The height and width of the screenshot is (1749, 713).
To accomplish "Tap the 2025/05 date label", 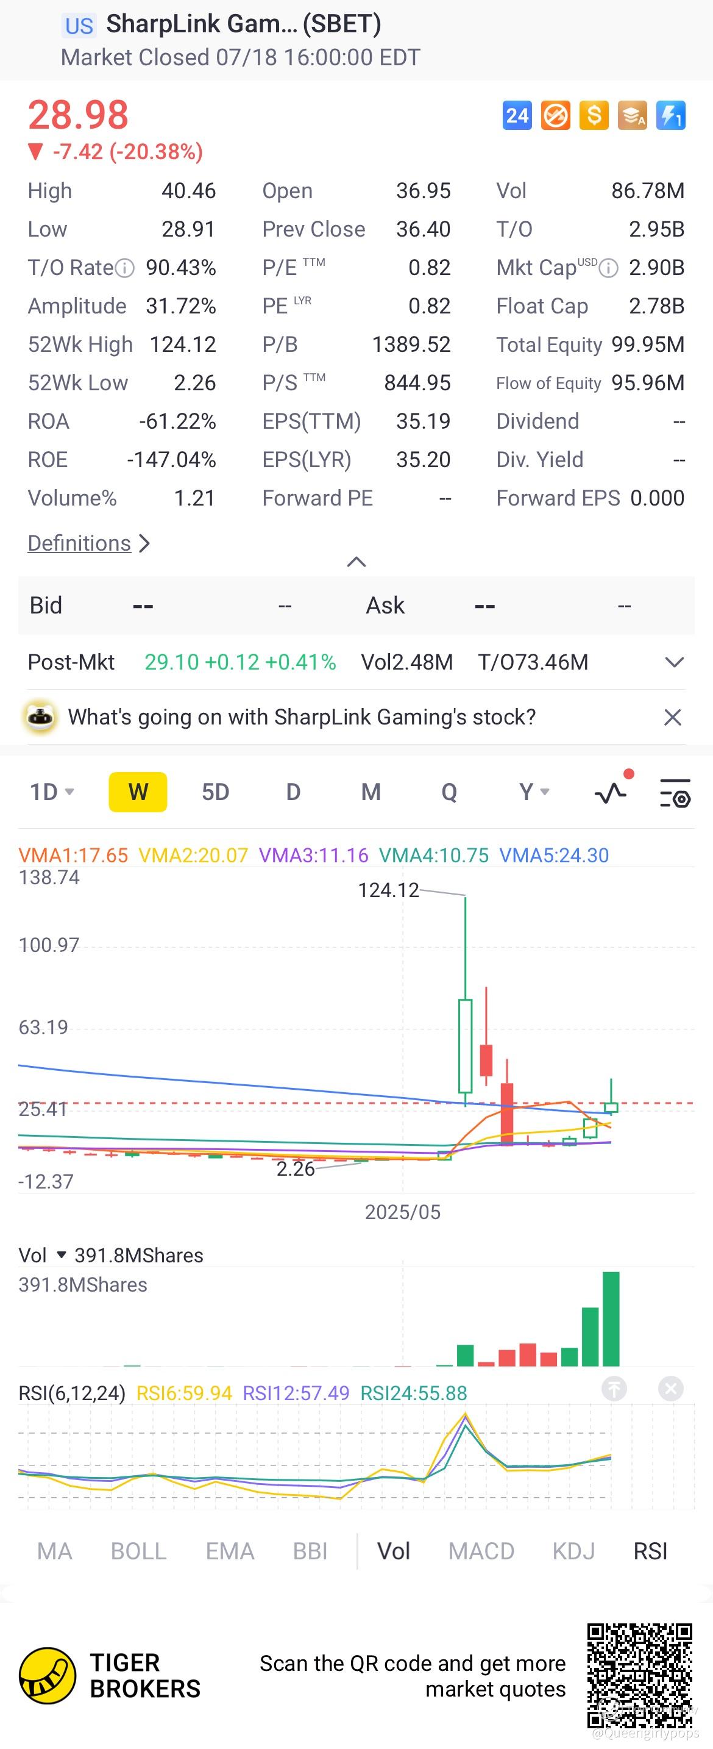I will pos(402,1212).
